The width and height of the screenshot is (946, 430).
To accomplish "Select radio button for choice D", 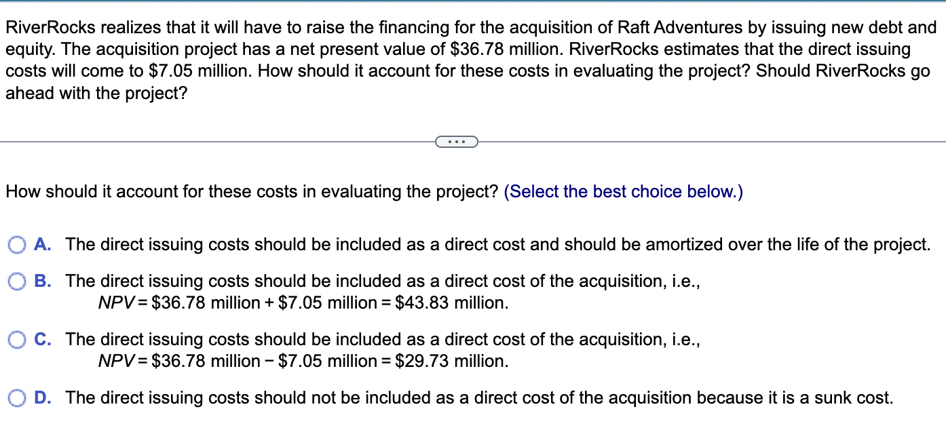I will point(16,398).
